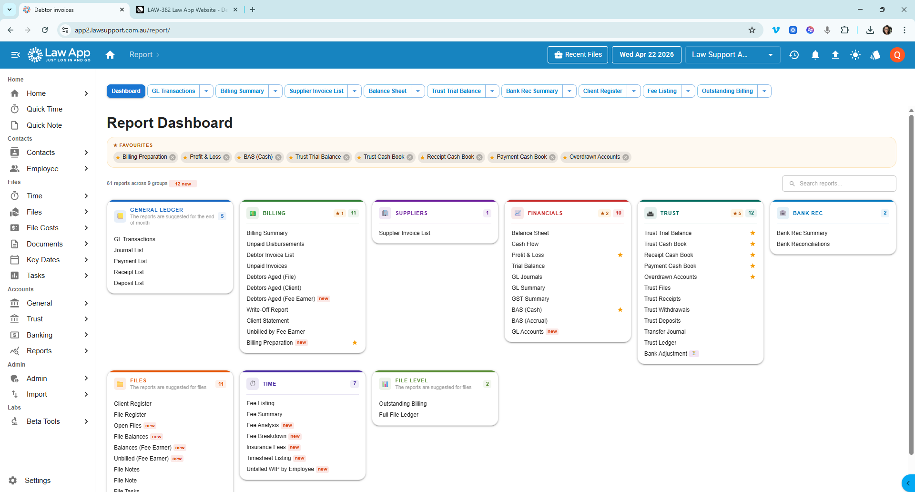
Task: Remove Trust Cash Book from favourites
Action: pos(410,157)
